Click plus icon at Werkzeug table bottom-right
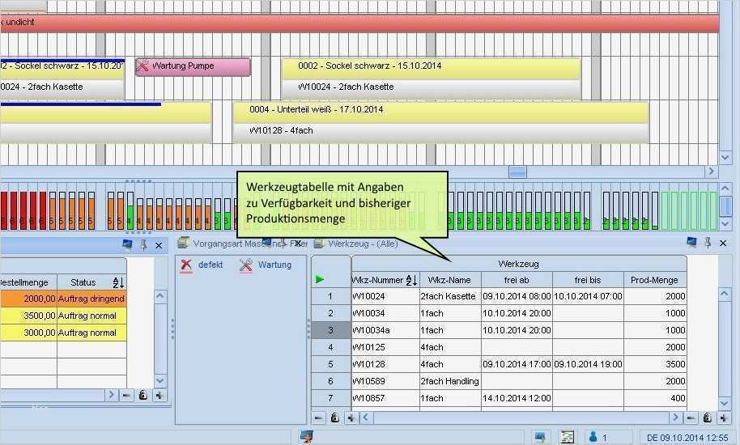Image resolution: width=740 pixels, height=445 pixels. click(x=724, y=417)
